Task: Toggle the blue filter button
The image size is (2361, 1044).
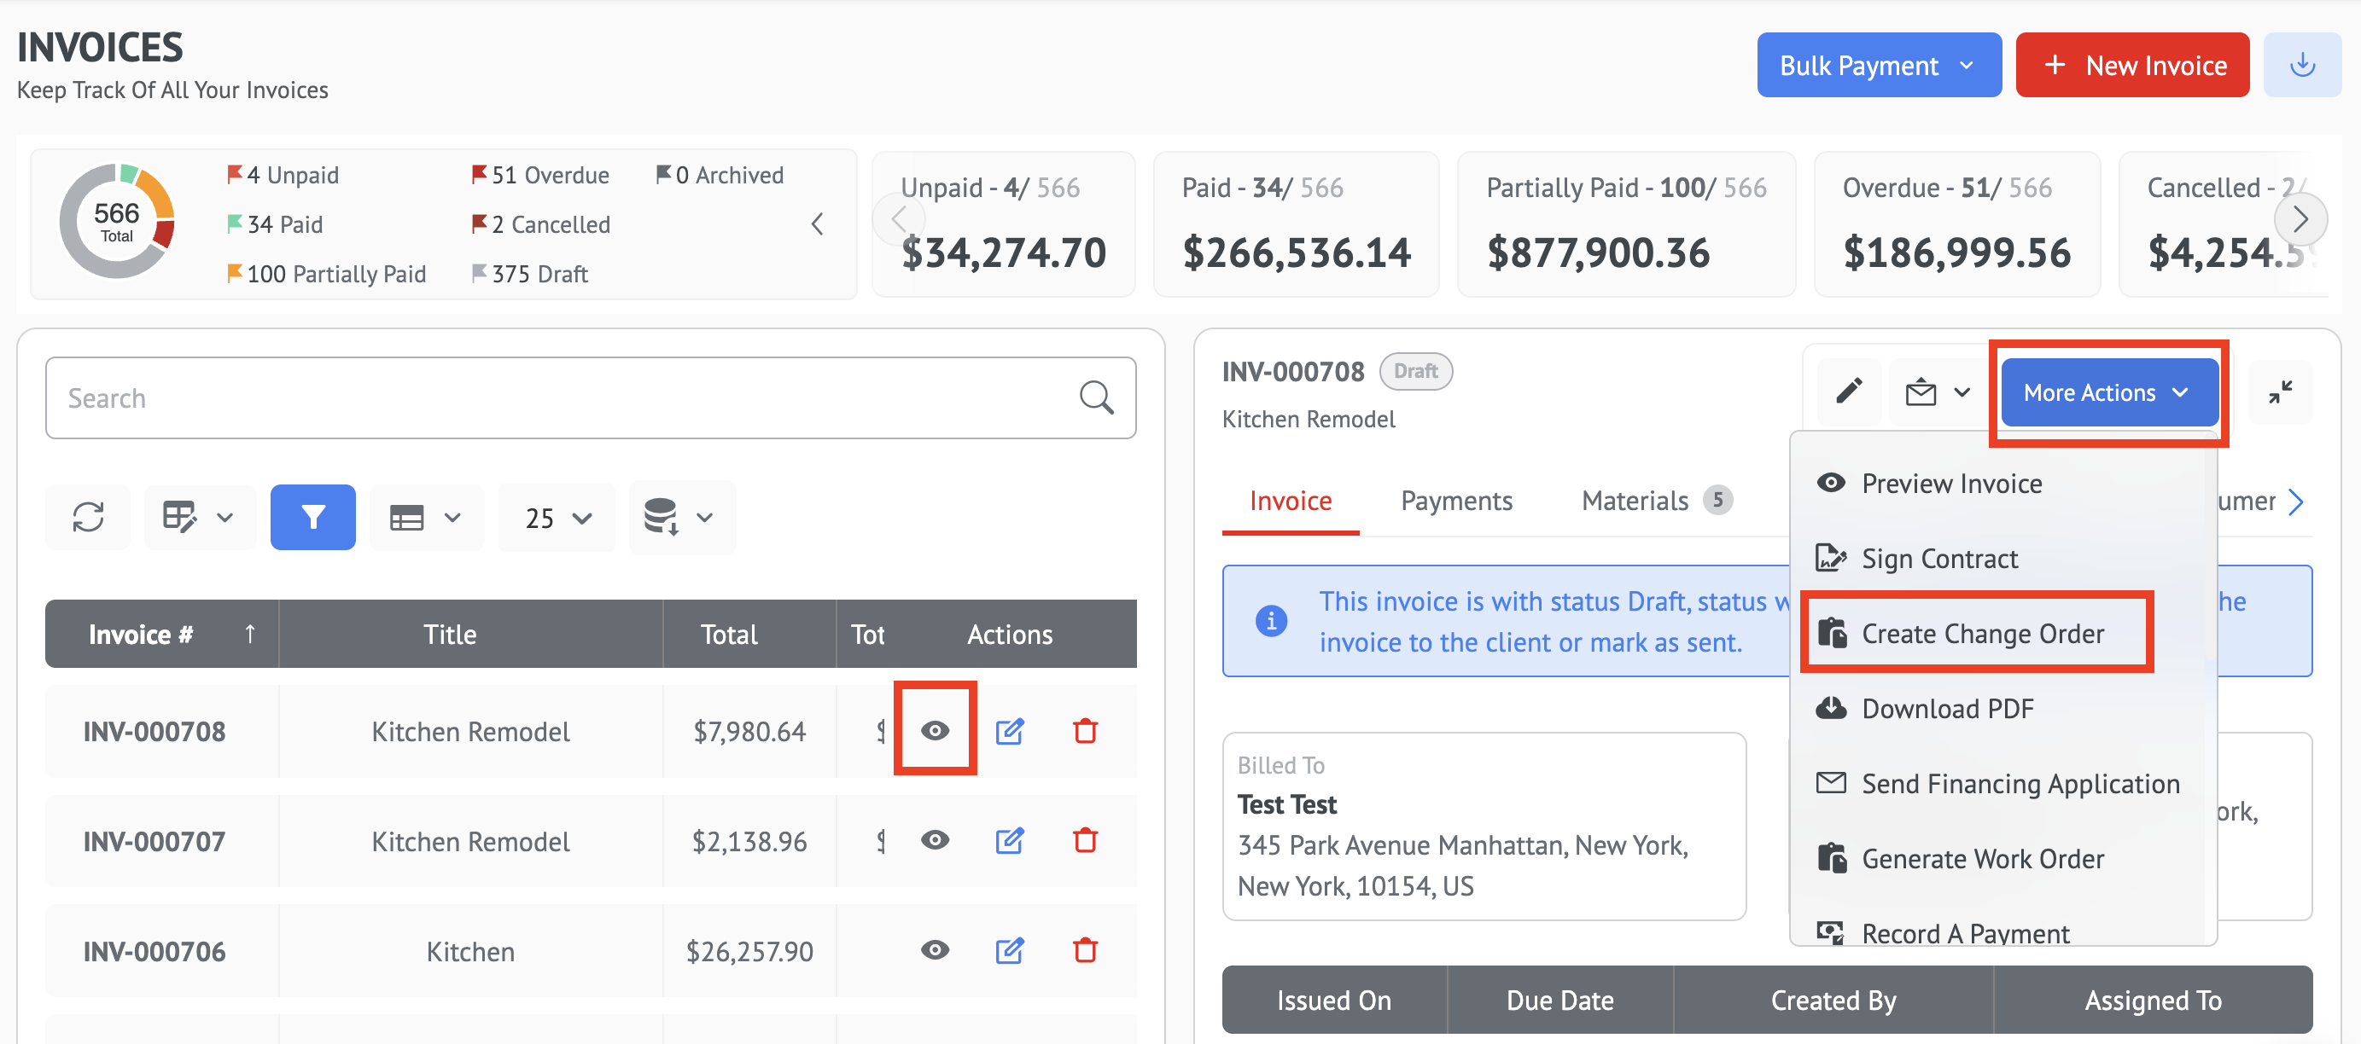Action: 312,518
